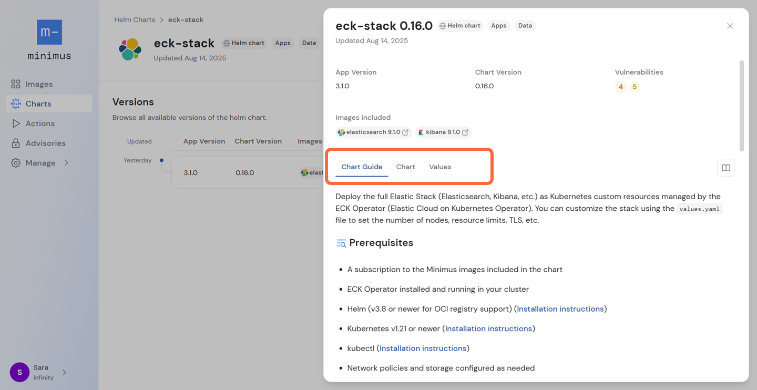Click the external link icon beside kibana 9.1.0
Viewport: 757px width, 390px height.
pos(465,132)
